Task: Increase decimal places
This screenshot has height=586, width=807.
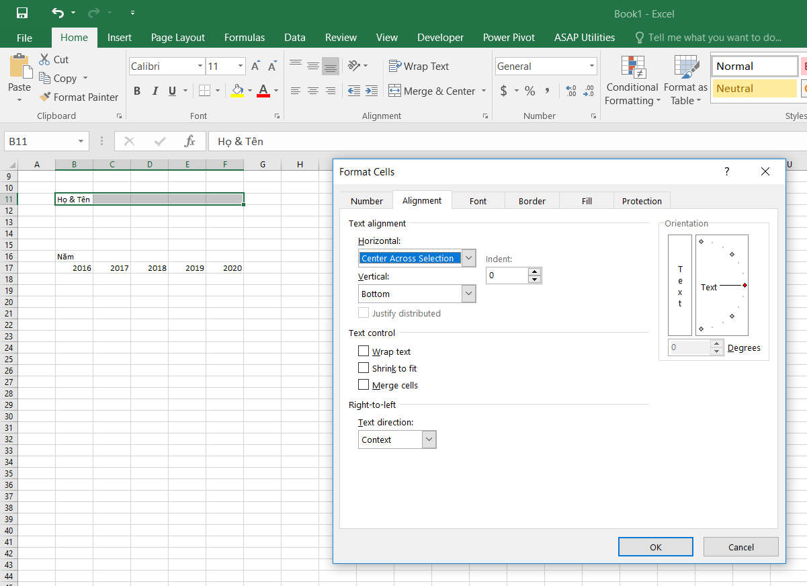Action: (571, 91)
